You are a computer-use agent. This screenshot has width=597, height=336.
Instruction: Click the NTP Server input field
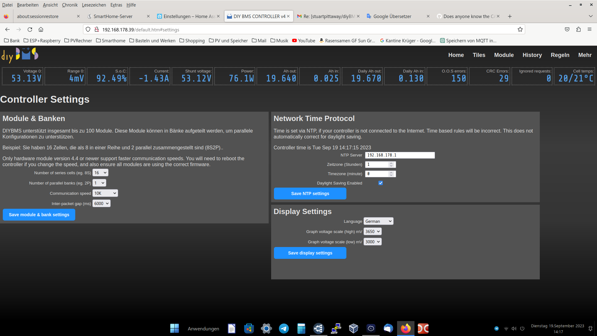click(400, 155)
